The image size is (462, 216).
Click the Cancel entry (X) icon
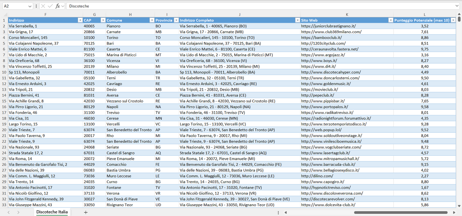(43, 6)
